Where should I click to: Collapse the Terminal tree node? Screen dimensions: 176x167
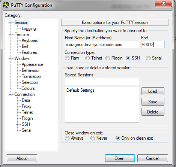10,34
